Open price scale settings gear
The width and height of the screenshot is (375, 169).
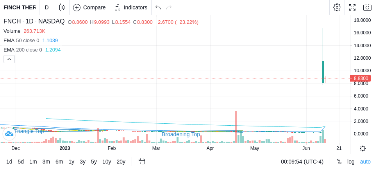[362, 148]
